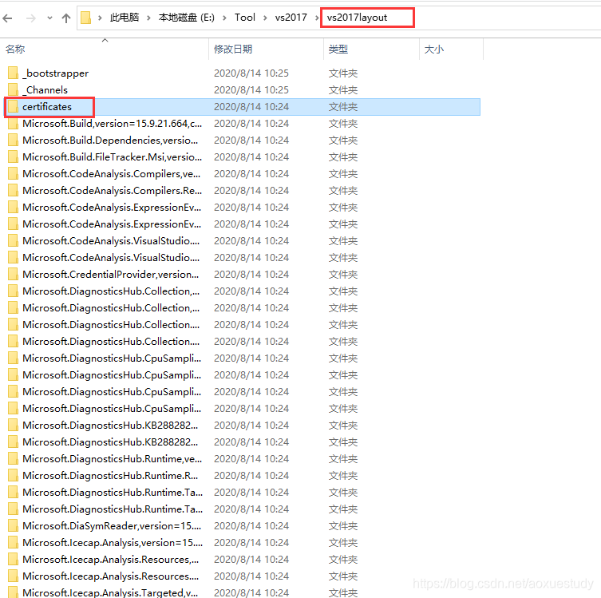Open the recent locations dropdown arrow
This screenshot has width=601, height=598.
coord(49,18)
